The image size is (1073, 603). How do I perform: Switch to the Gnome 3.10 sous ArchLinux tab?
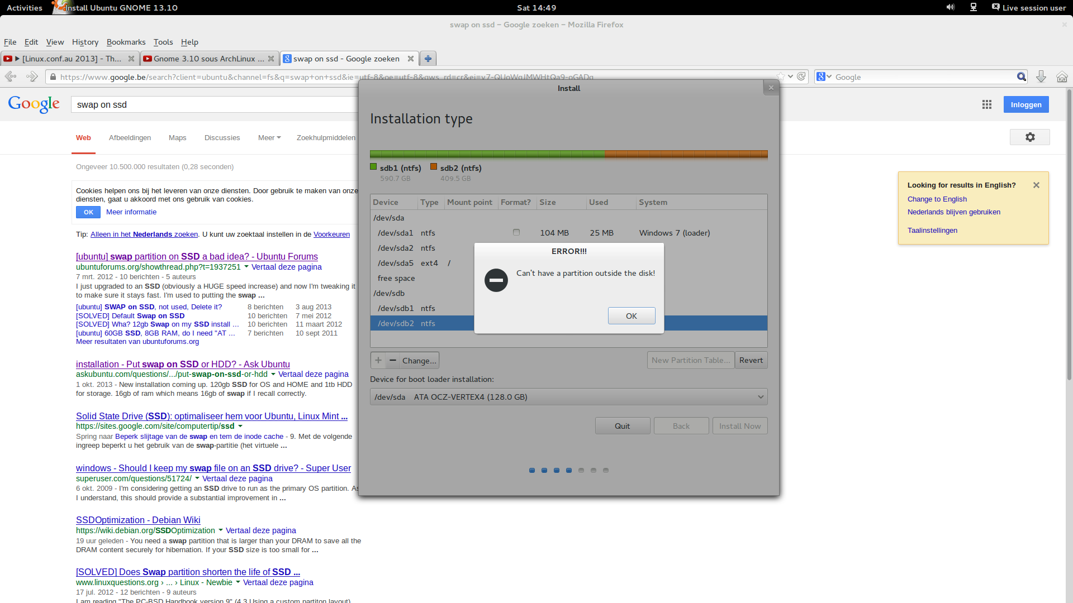tap(207, 59)
